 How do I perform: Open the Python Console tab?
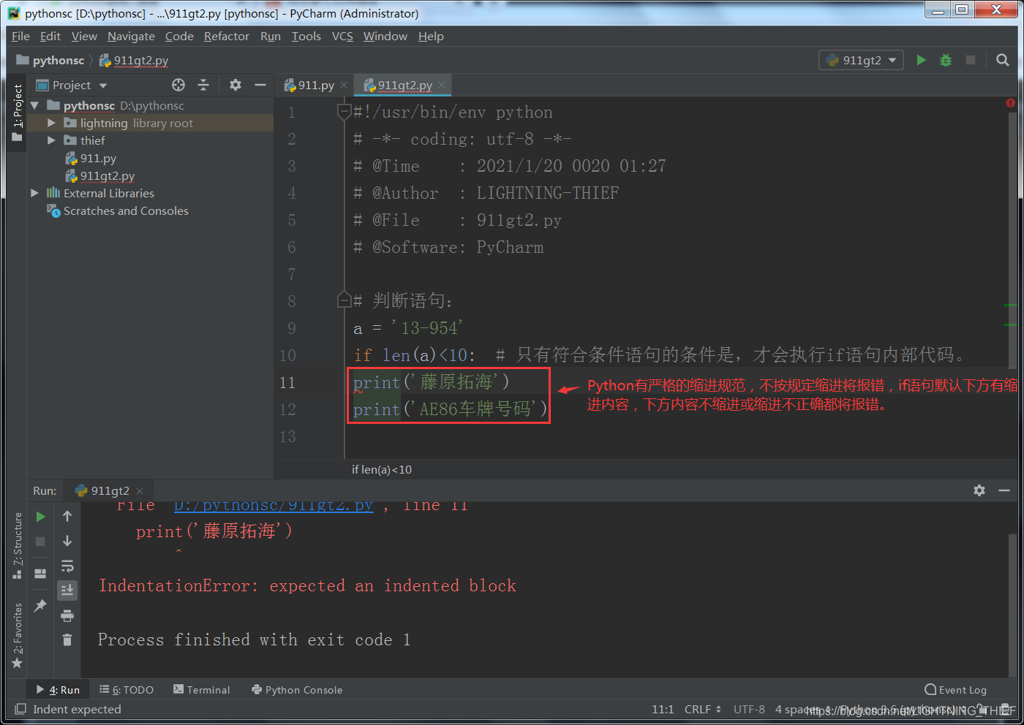[297, 689]
